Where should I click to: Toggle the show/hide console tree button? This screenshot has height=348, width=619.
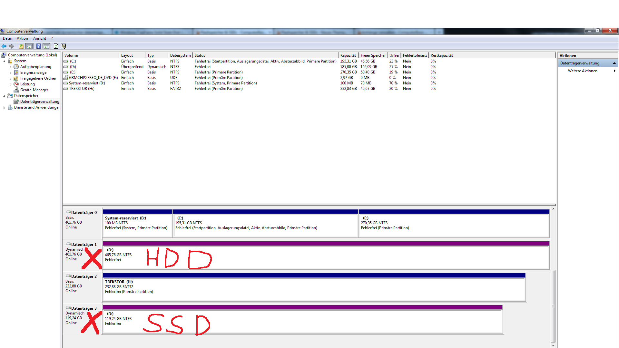coord(29,46)
